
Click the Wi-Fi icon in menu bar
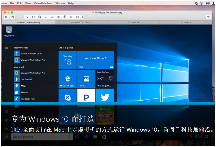[x=202, y=3]
